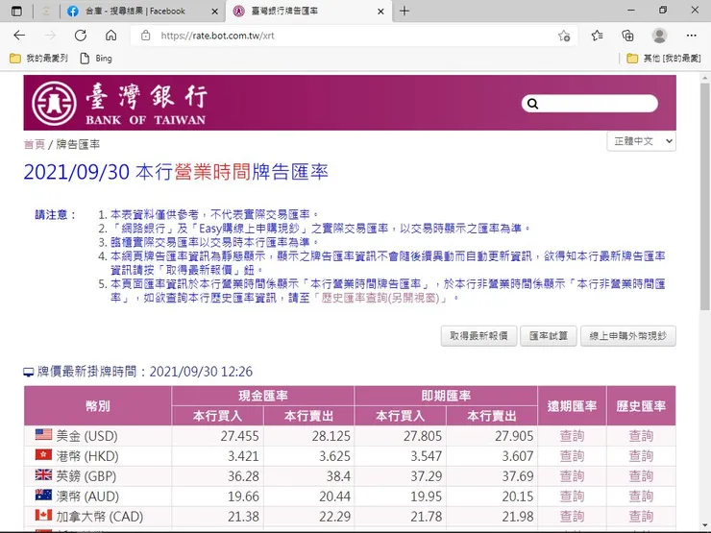Click the UK flag icon for GBP
Screen dimensions: 711x533
pos(43,474)
